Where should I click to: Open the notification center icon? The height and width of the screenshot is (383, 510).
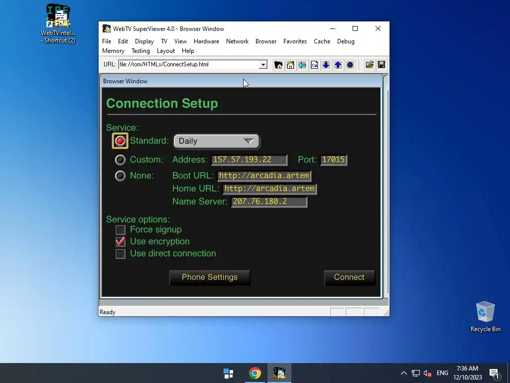tap(494, 374)
